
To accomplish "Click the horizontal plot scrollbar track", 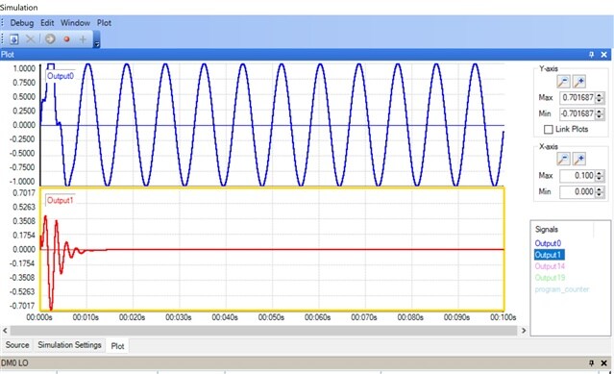I will click(x=264, y=331).
